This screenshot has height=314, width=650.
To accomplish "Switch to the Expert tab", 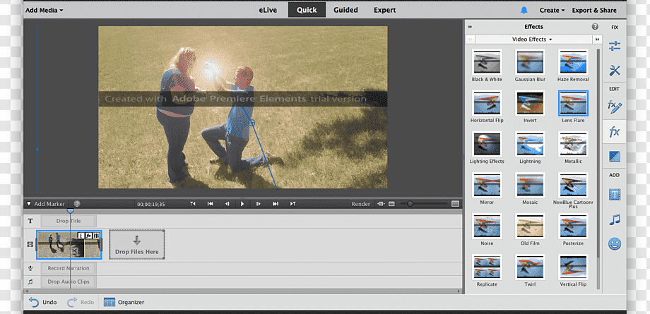I will 384,10.
